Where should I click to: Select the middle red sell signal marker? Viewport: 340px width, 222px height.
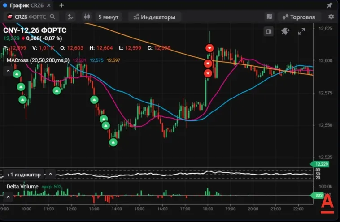[208, 64]
